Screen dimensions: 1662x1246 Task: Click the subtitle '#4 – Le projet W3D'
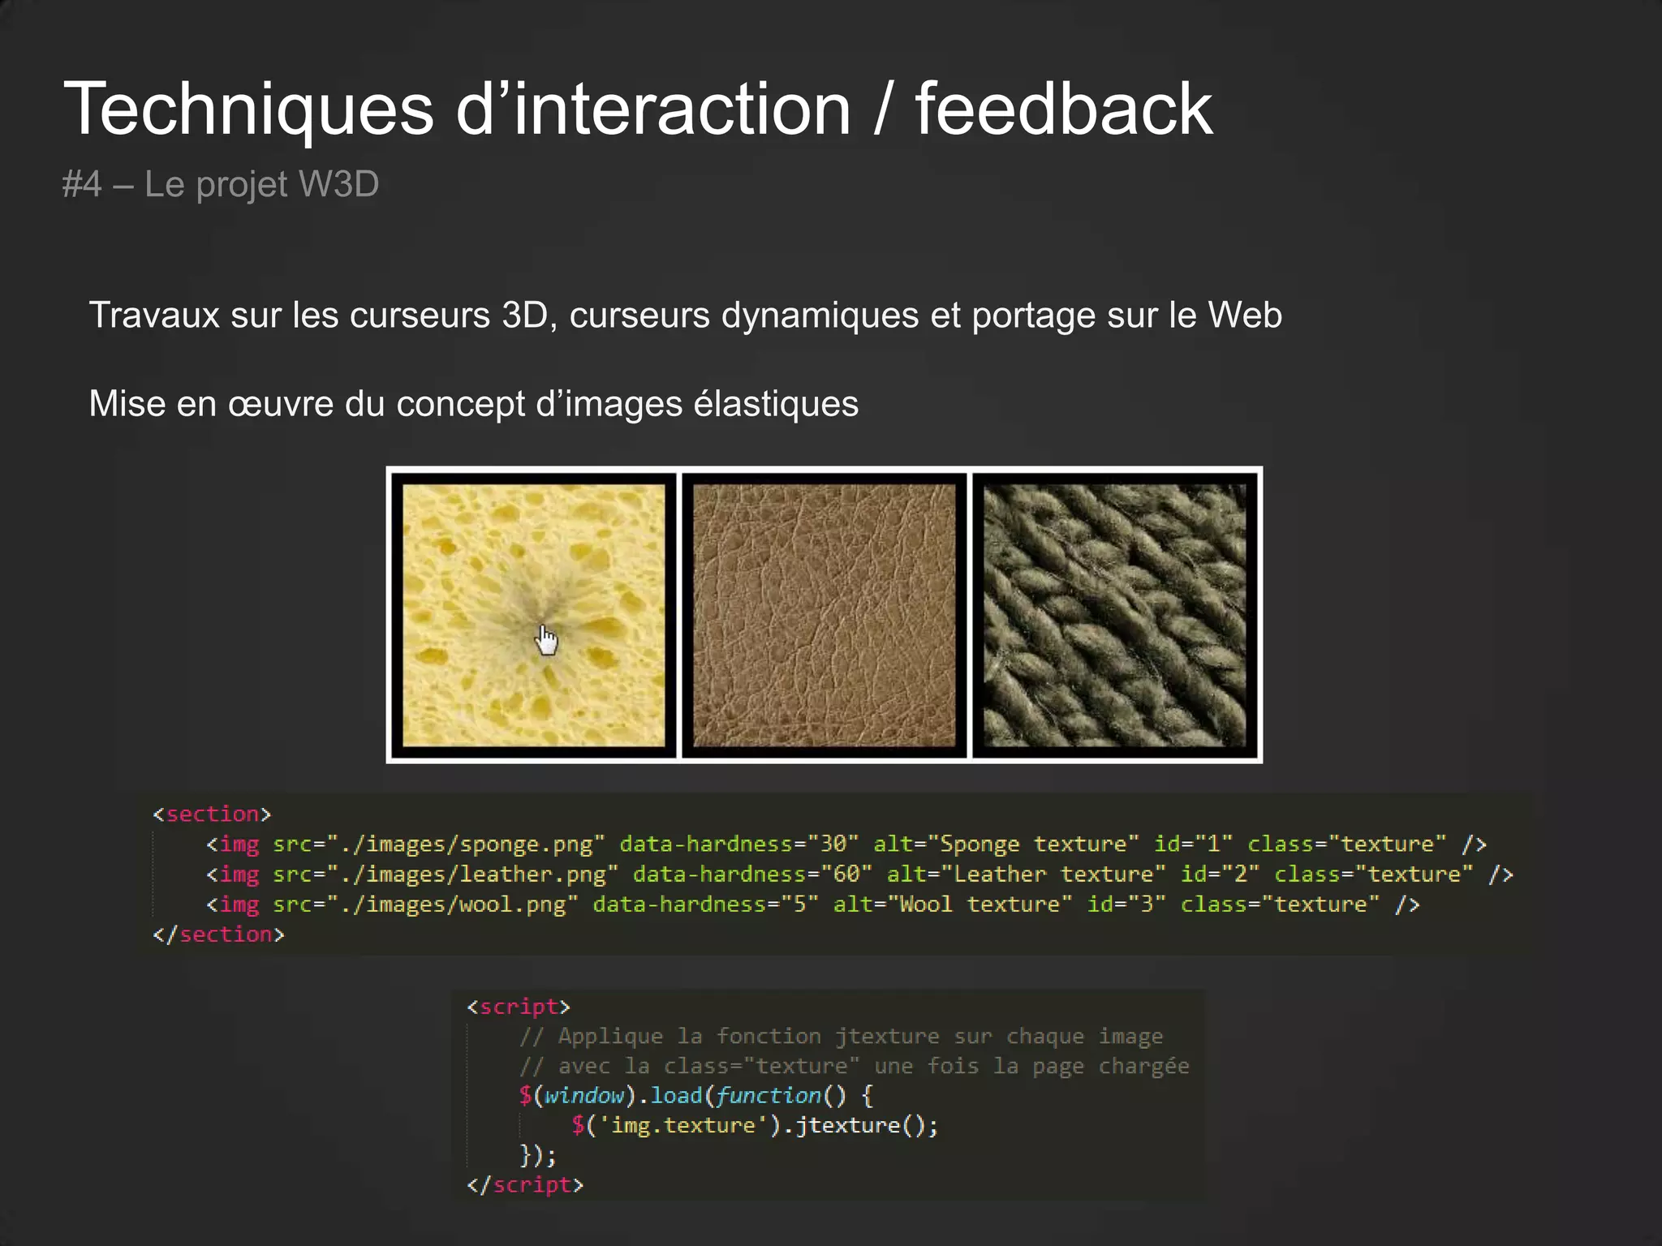click(221, 185)
